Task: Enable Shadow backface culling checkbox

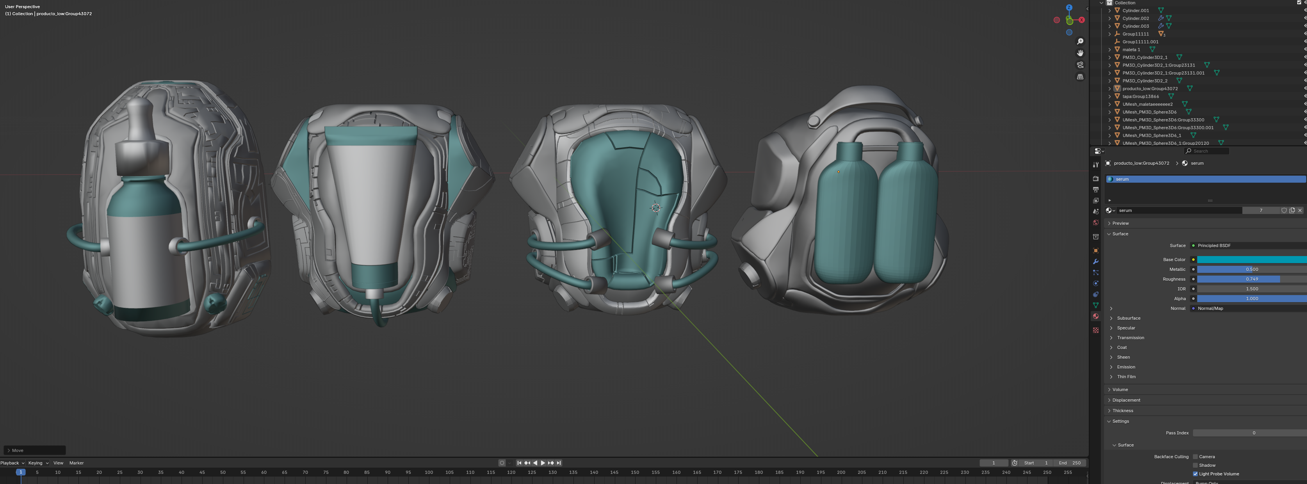Action: point(1195,465)
